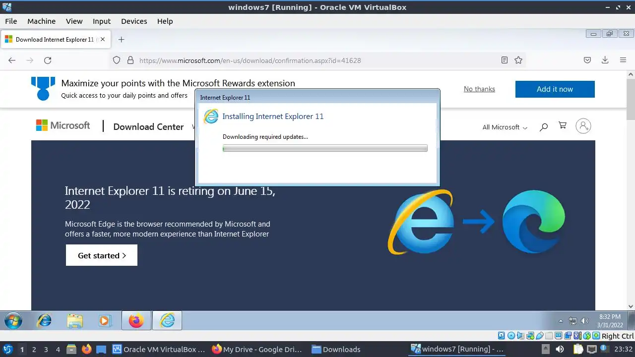
Task: Click the VirtualBox mouse integration indicator
Action: [x=587, y=336]
